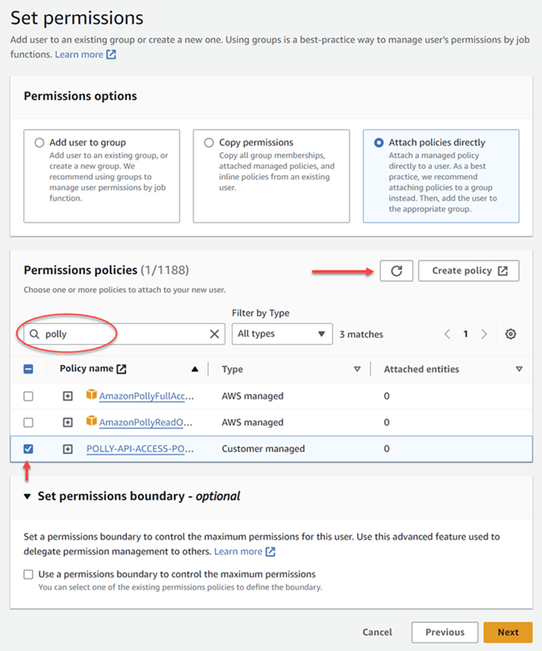
Task: Sort the table by Type column
Action: (357, 369)
